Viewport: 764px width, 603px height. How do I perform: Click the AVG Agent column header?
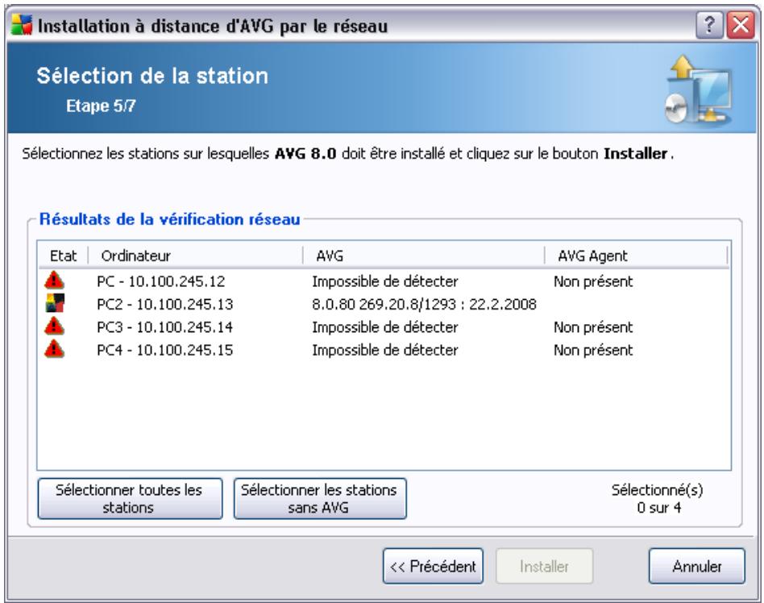pos(636,256)
